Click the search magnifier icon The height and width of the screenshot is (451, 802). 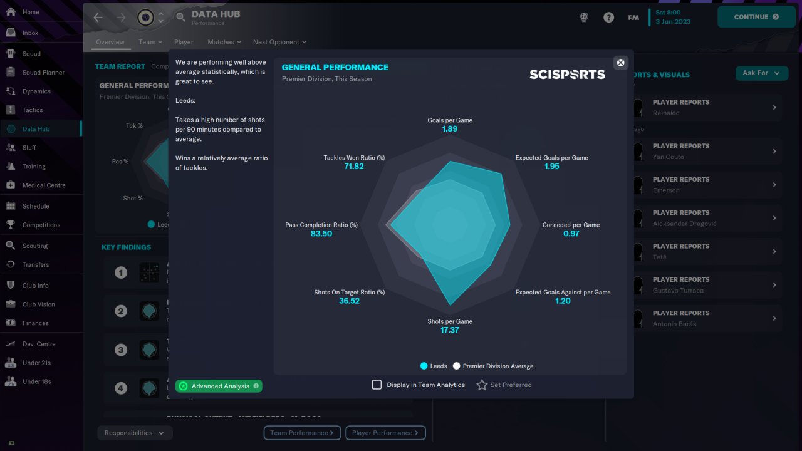[180, 18]
